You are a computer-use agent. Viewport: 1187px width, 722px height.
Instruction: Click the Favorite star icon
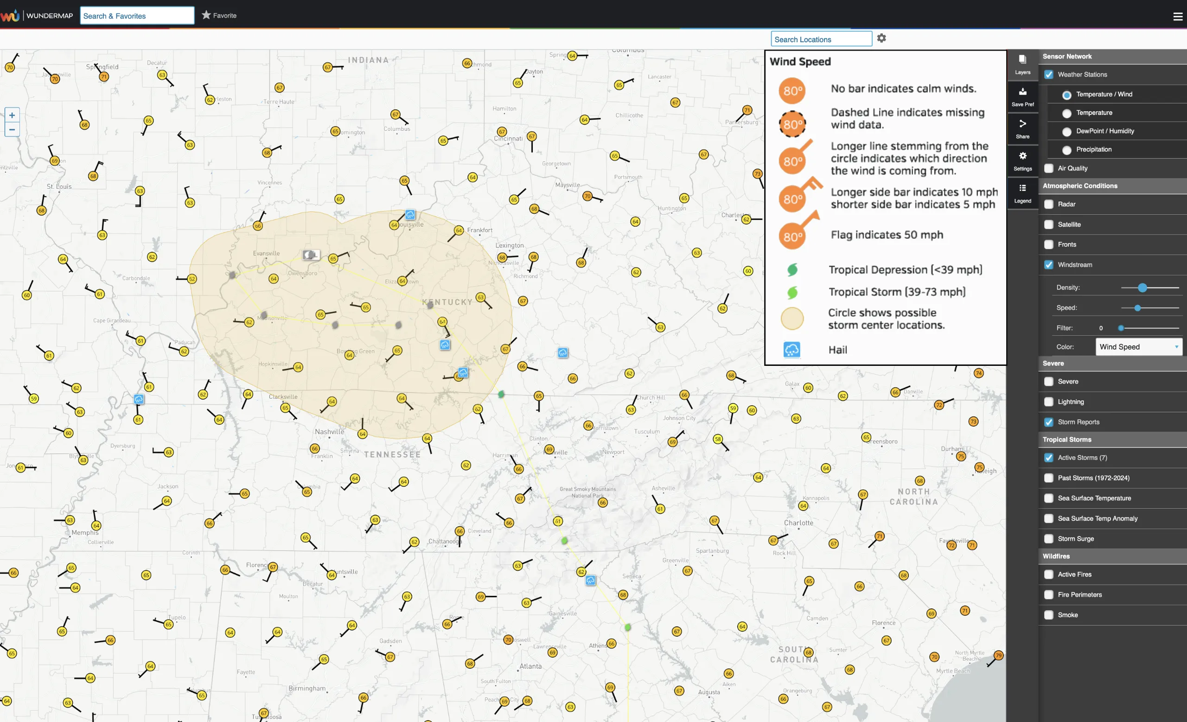(206, 14)
